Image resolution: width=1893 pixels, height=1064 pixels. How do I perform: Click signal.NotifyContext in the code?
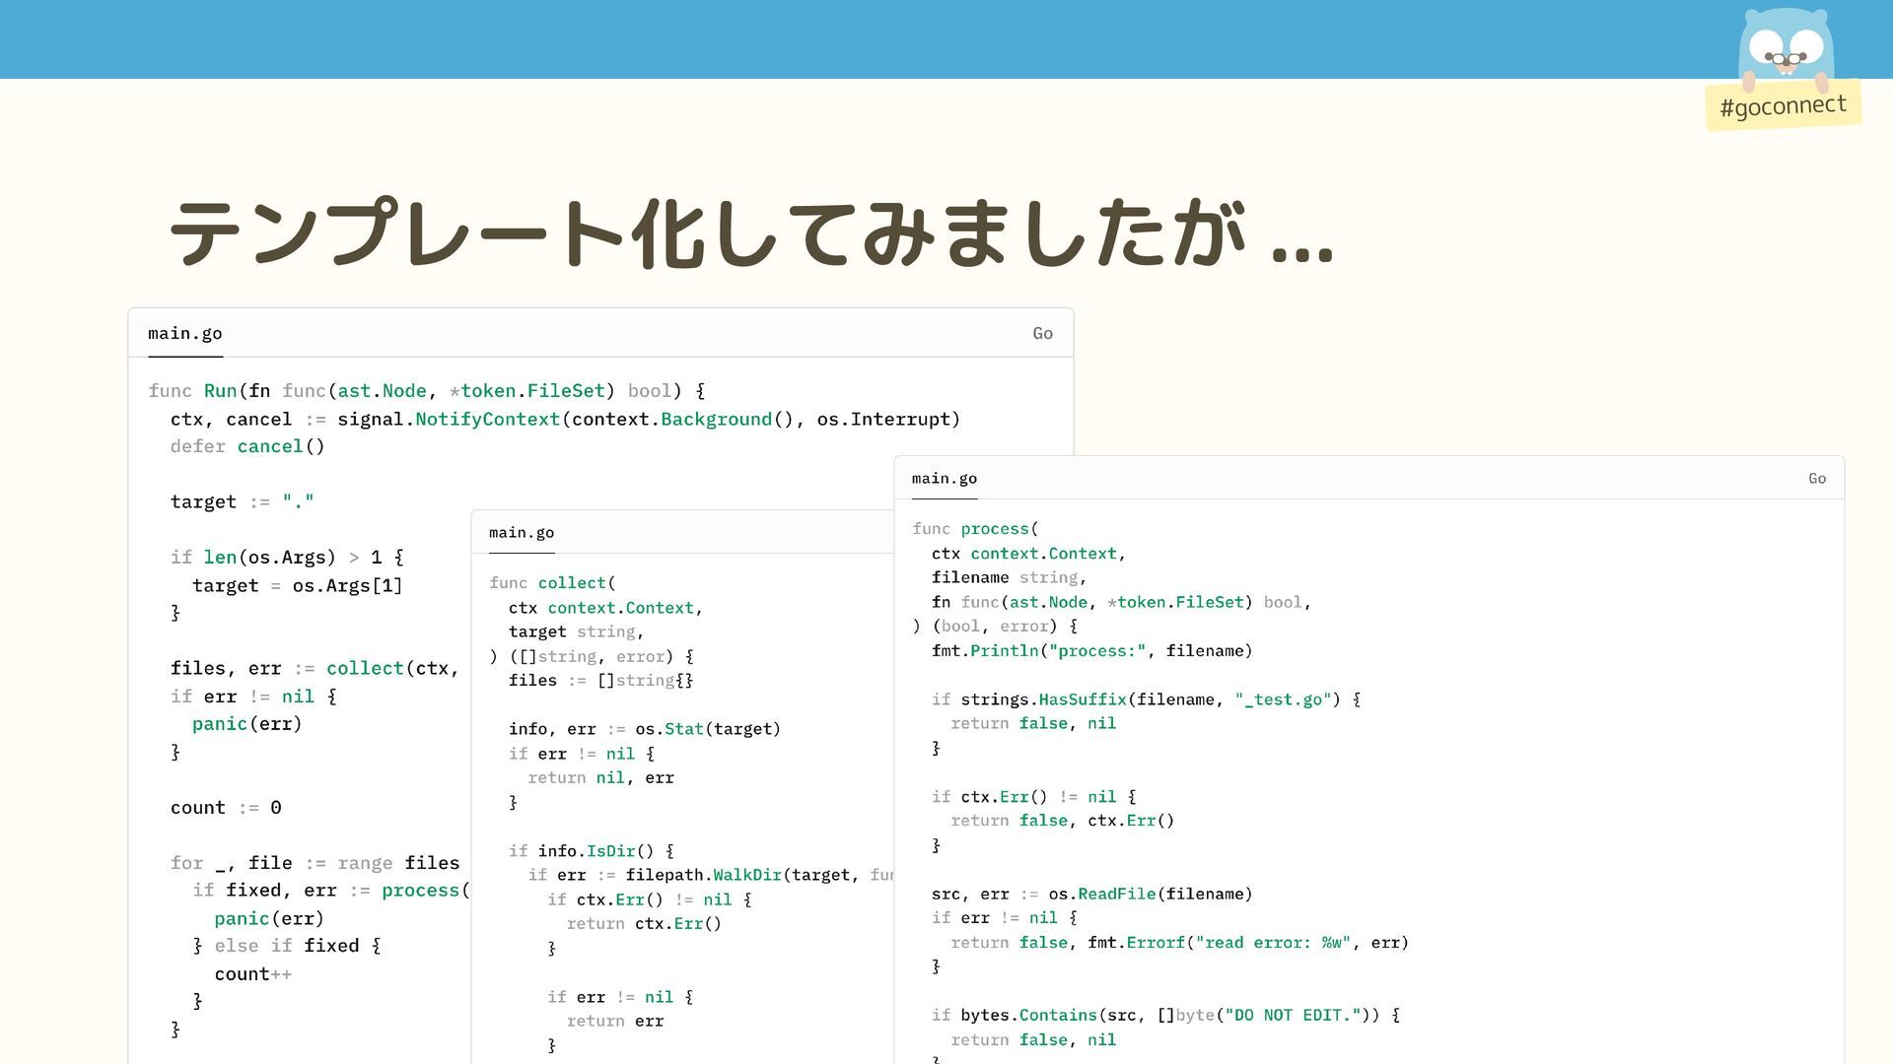tap(449, 420)
